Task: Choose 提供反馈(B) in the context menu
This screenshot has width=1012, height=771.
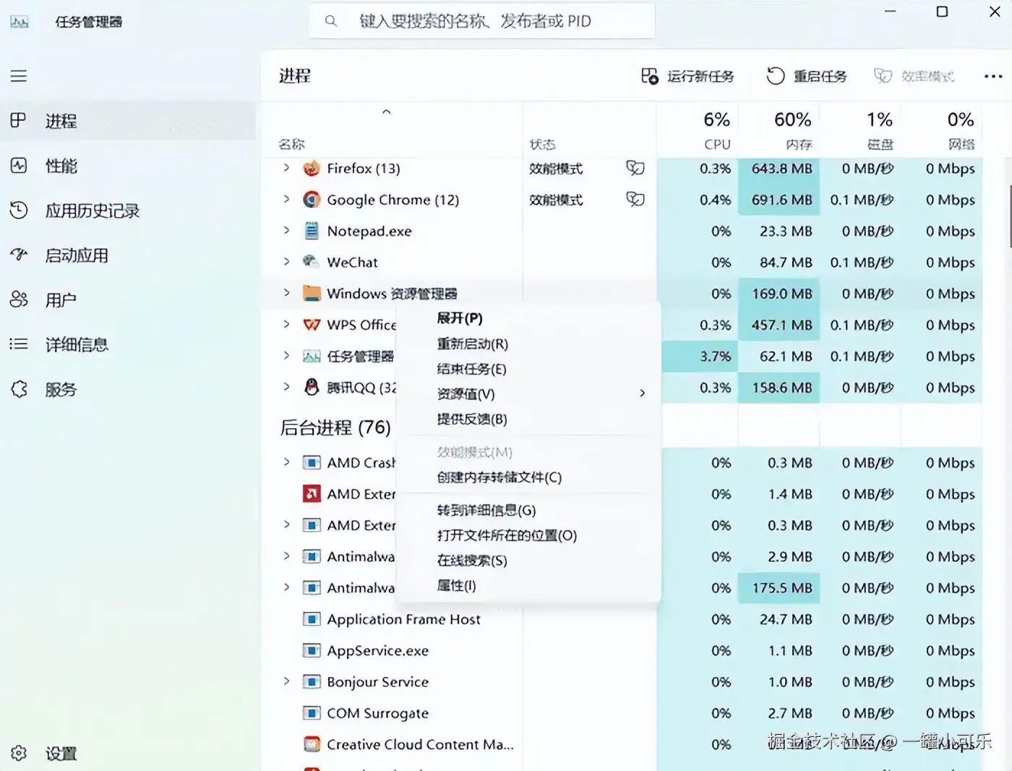Action: point(472,419)
